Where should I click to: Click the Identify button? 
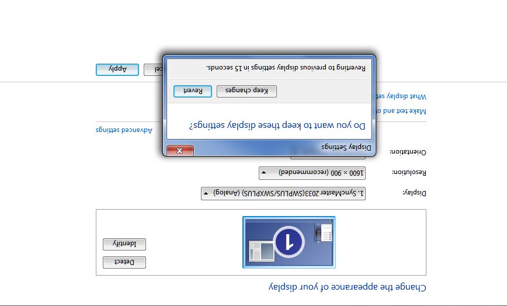[124, 244]
